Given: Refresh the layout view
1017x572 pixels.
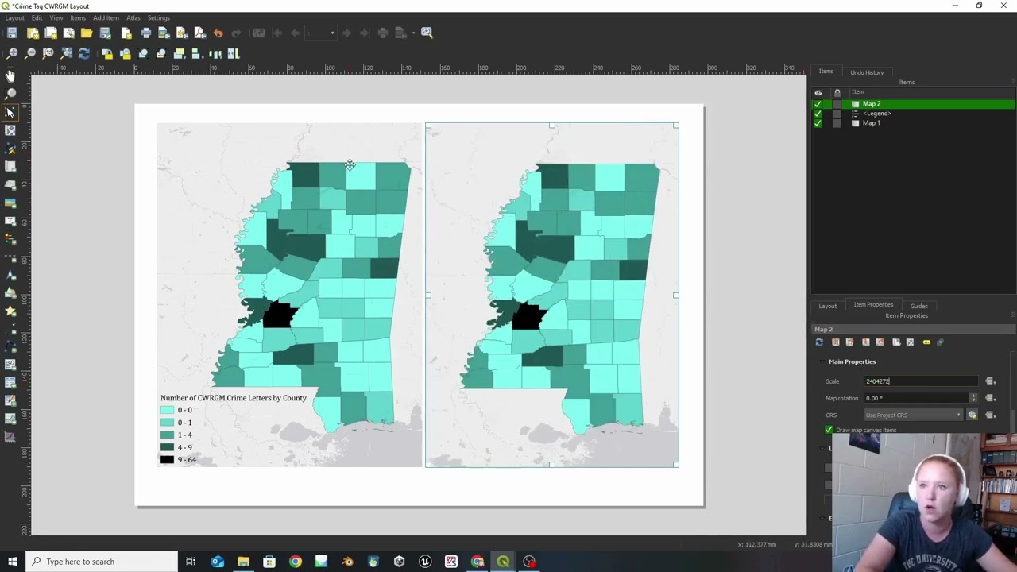Looking at the screenshot, I should [84, 53].
